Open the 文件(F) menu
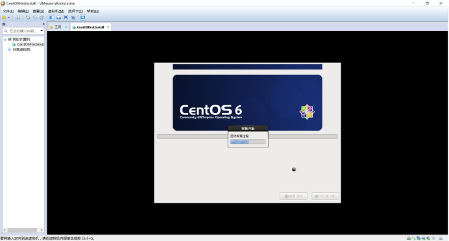449x241 pixels. 8,11
